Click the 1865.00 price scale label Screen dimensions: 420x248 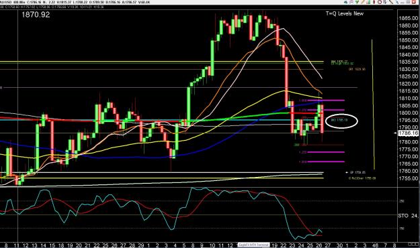point(409,18)
